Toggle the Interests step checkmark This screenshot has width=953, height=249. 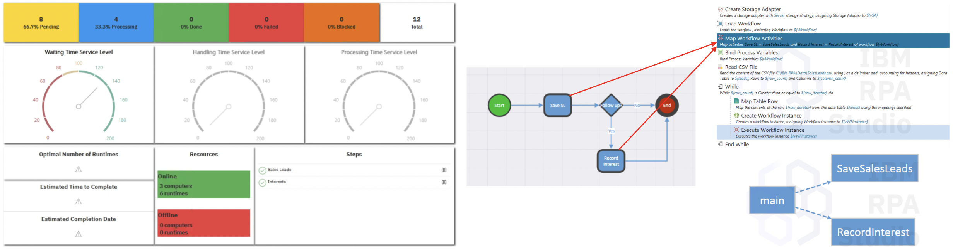tap(262, 182)
